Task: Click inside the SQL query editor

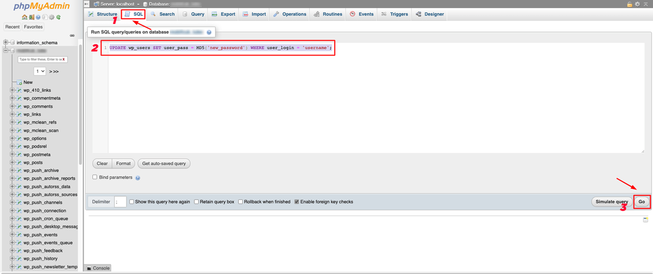Action: [368, 97]
